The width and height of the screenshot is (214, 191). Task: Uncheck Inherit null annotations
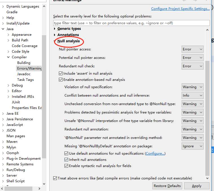coord(66,160)
